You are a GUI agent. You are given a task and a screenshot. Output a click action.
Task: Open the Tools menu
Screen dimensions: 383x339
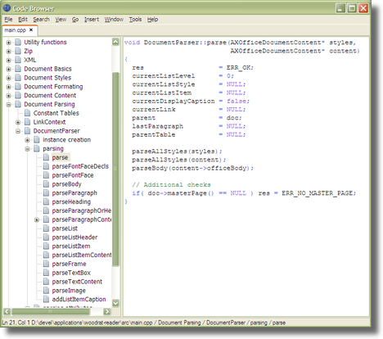coord(135,20)
